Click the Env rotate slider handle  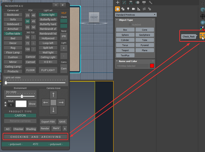tap(22, 96)
